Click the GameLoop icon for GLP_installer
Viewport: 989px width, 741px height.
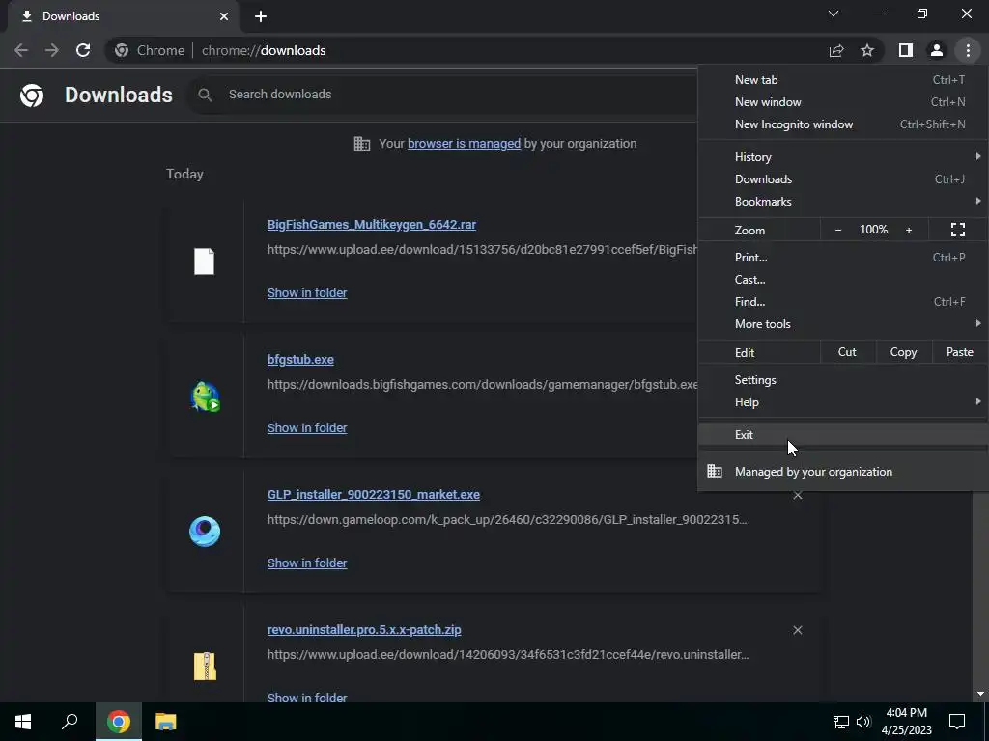pos(205,532)
